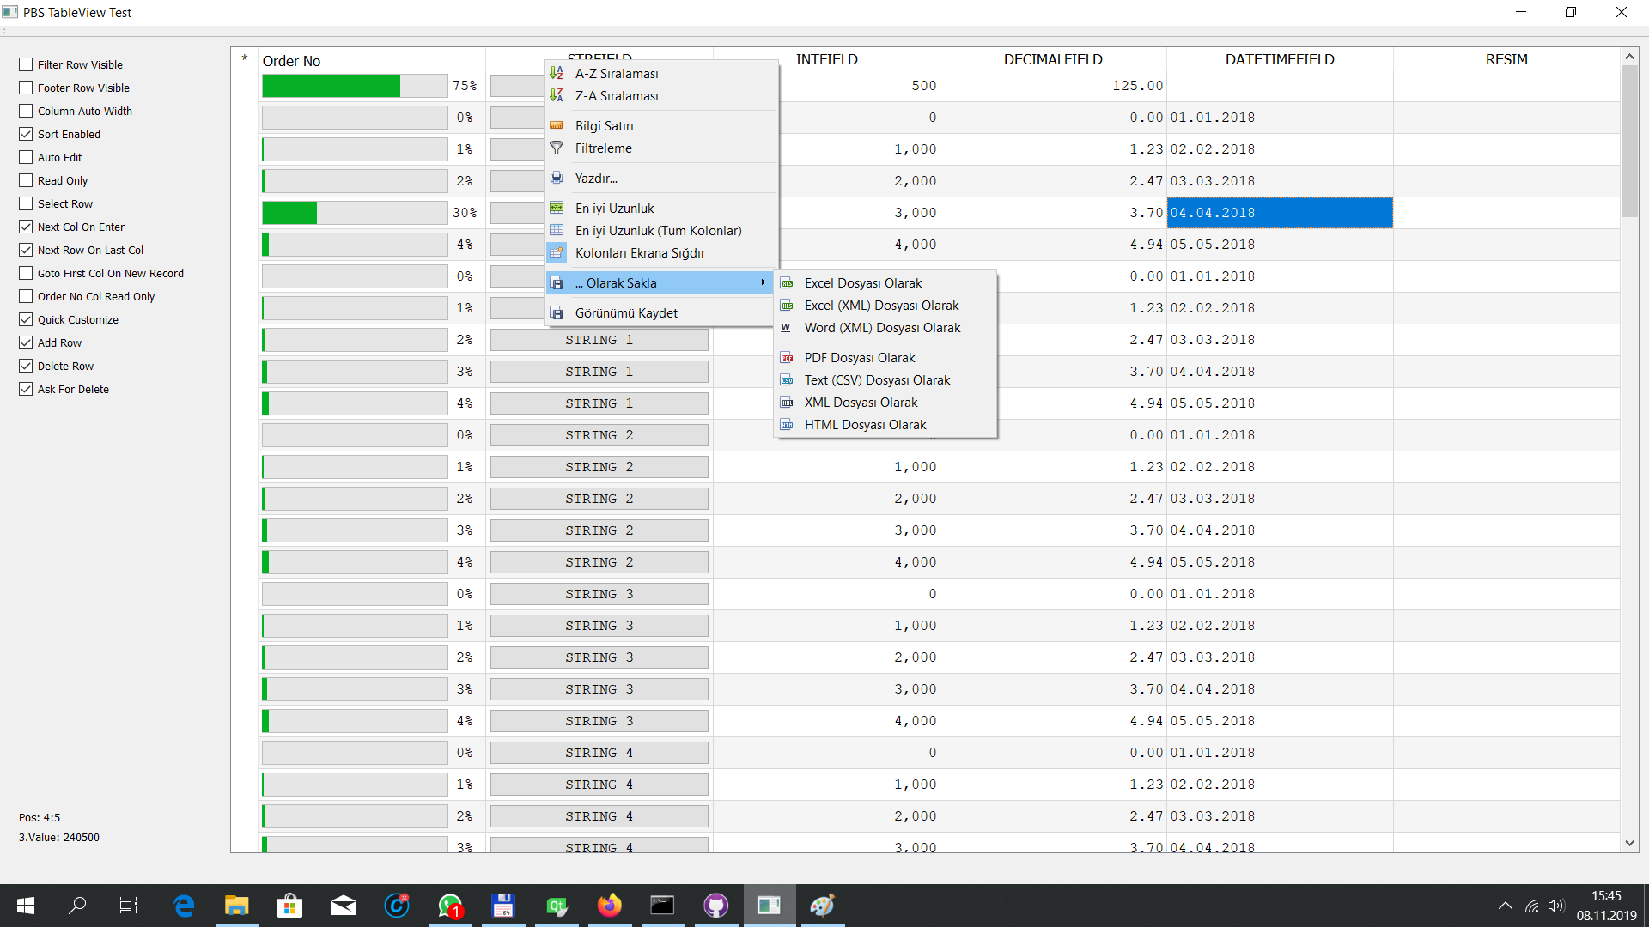Click the 75% progress bar in Order No
This screenshot has height=927, width=1649.
coord(355,86)
